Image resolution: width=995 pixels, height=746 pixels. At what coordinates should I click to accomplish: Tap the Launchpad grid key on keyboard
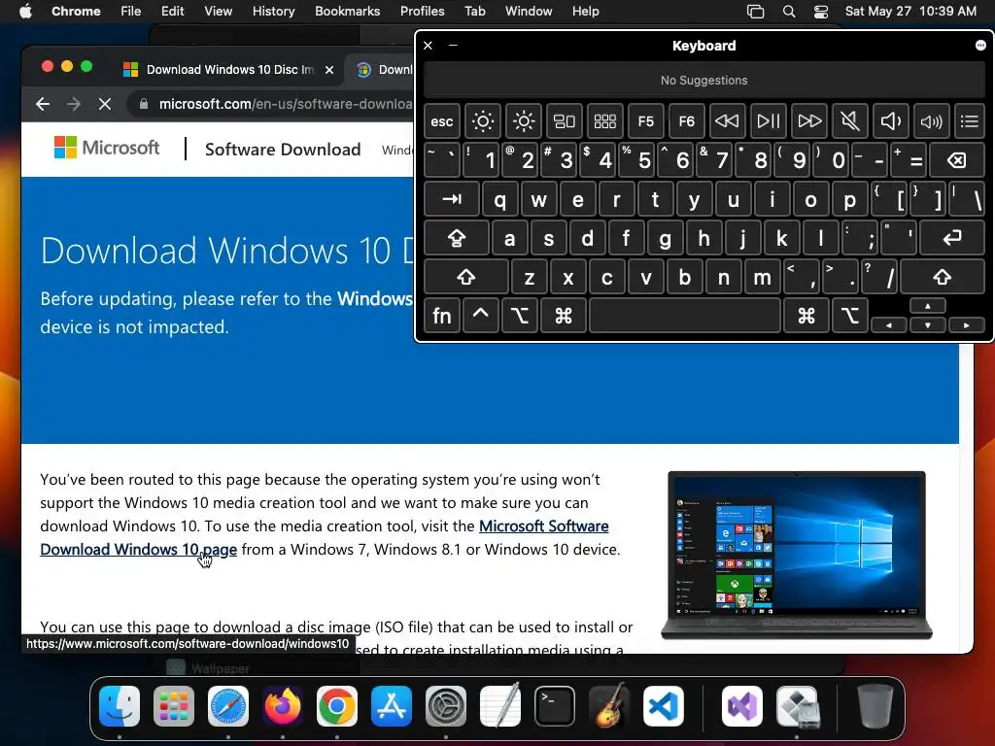tap(604, 121)
